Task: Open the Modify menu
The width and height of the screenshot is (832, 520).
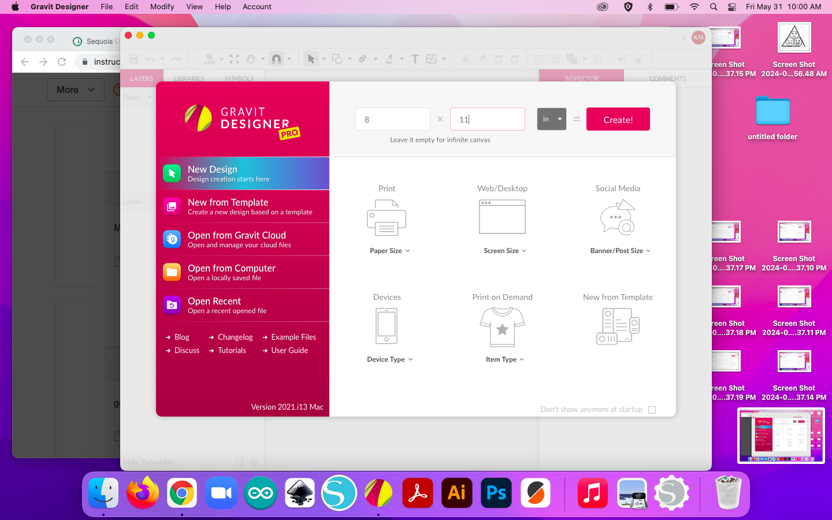Action: [162, 6]
